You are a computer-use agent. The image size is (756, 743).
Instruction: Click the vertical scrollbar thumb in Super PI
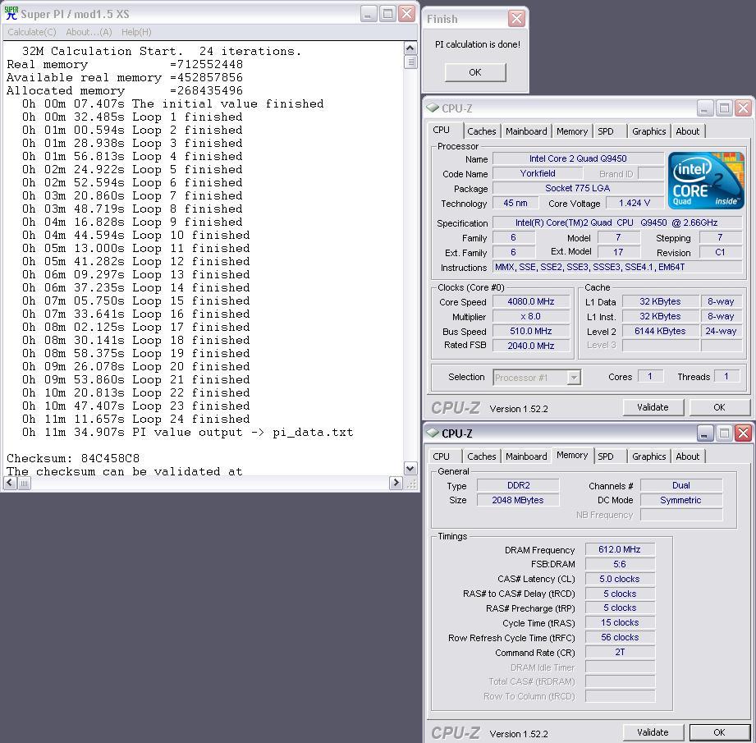click(x=410, y=62)
